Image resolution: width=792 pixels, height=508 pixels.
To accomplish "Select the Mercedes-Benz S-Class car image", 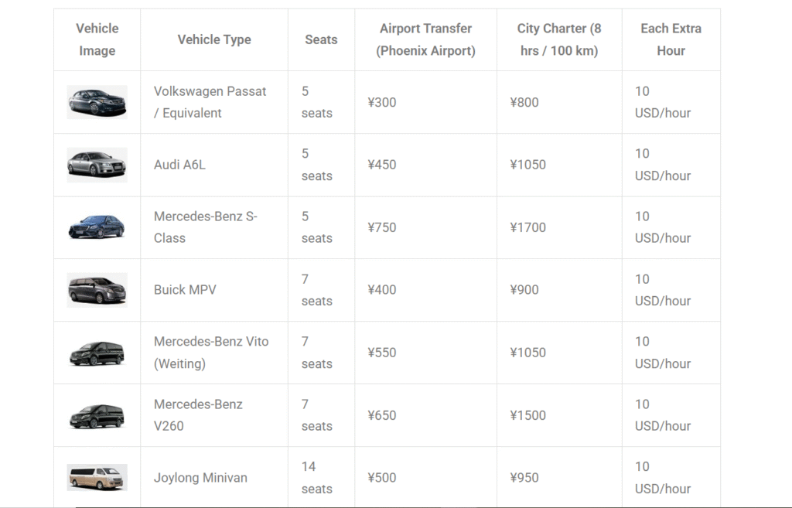I will (97, 227).
